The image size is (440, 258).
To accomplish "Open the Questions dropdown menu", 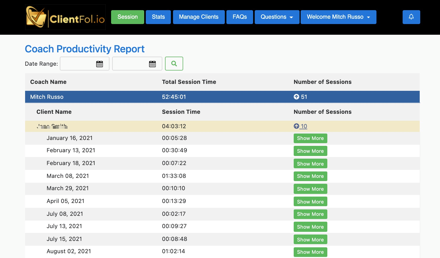I will [277, 17].
